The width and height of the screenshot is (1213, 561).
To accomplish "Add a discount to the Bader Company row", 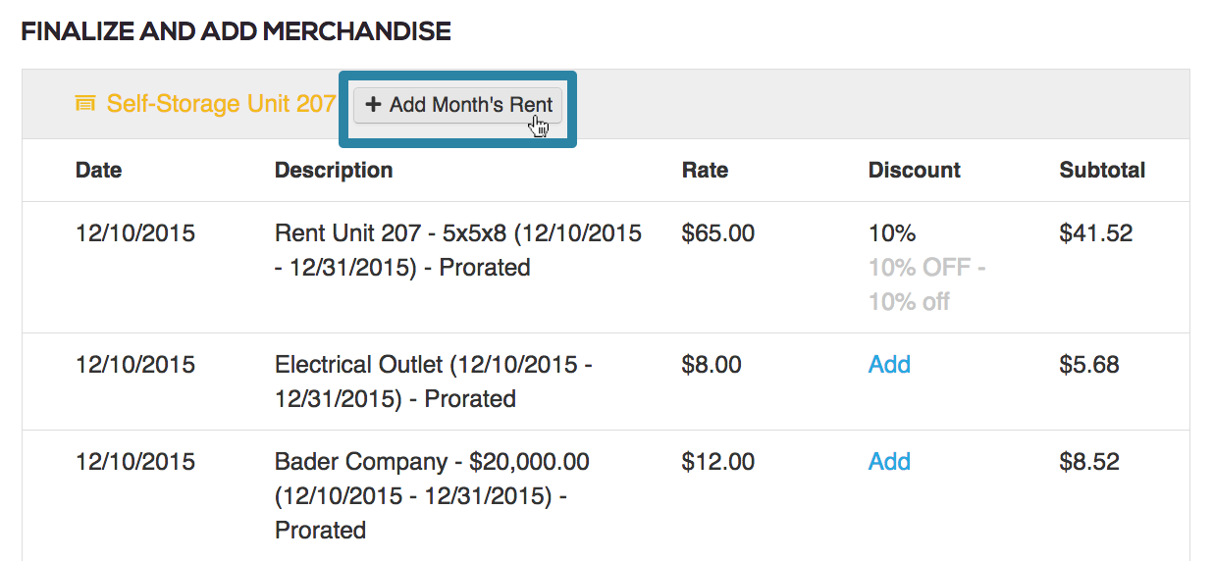I will point(889,462).
